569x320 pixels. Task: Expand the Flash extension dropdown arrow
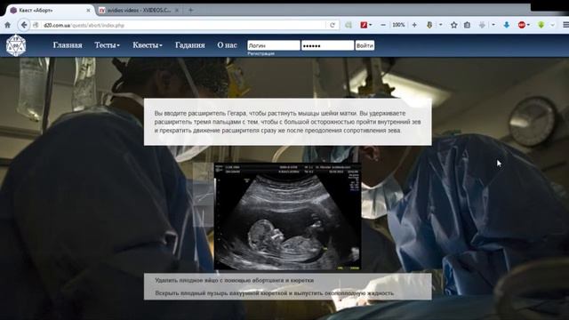click(371, 25)
